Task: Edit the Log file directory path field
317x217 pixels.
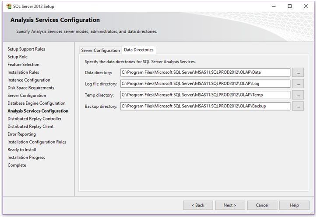Action: pyautogui.click(x=205, y=84)
